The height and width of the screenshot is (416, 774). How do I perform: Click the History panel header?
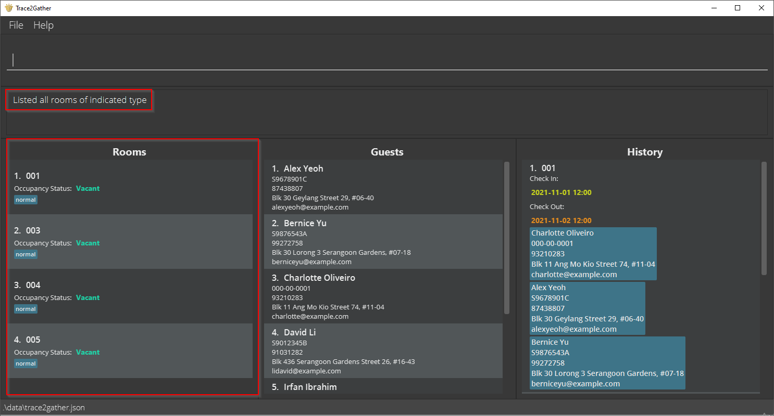[645, 152]
